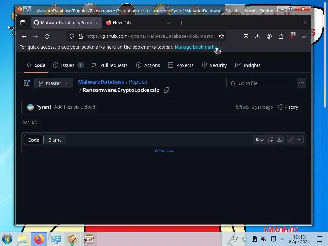The image size is (328, 246).
Task: Open the Pyran1 author link
Action: point(44,107)
